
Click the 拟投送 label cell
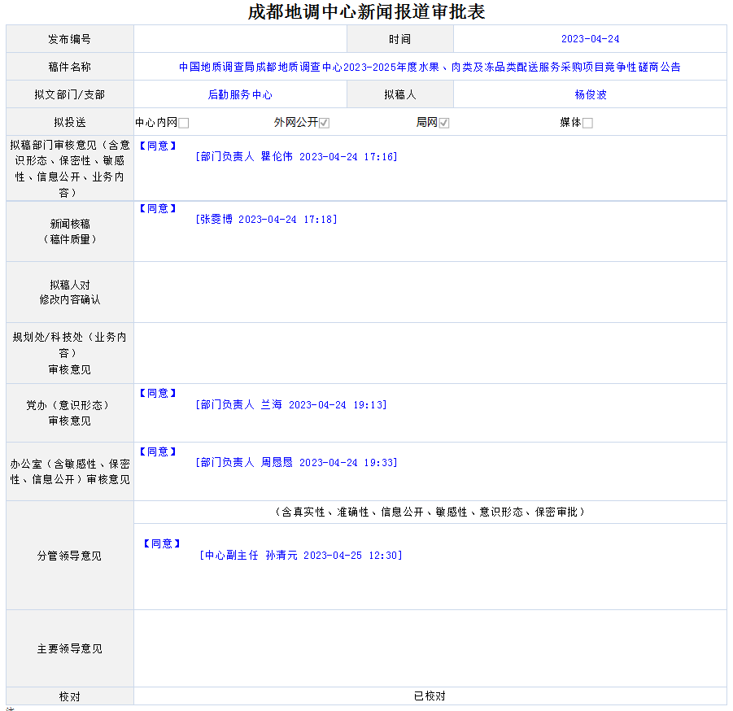pos(70,122)
